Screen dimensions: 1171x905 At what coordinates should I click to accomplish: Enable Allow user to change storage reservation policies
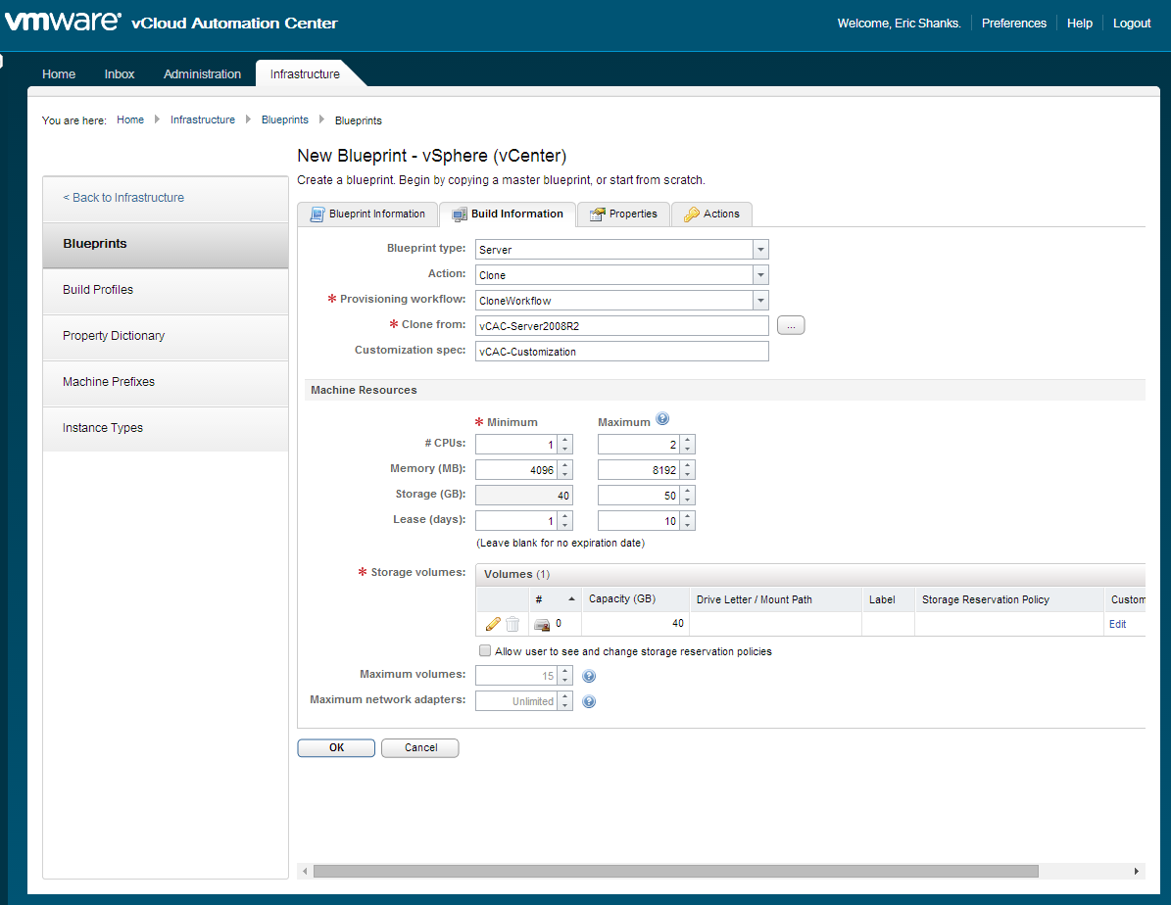coord(484,651)
